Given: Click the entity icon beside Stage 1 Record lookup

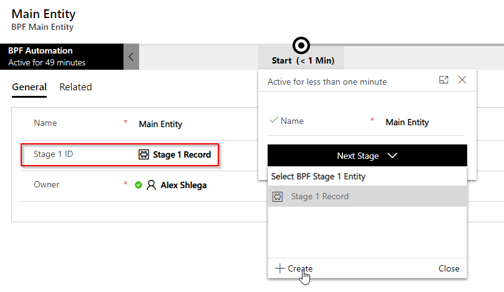Looking at the screenshot, I should (143, 154).
